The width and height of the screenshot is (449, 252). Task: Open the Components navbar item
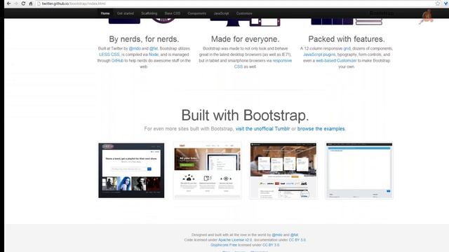[197, 13]
